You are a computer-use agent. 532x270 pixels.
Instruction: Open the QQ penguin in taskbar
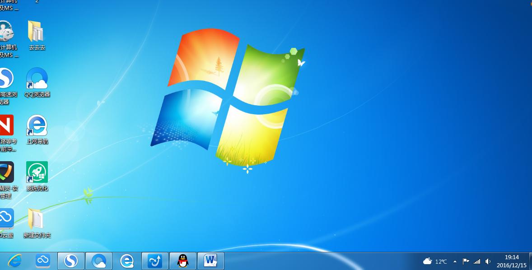pyautogui.click(x=182, y=261)
